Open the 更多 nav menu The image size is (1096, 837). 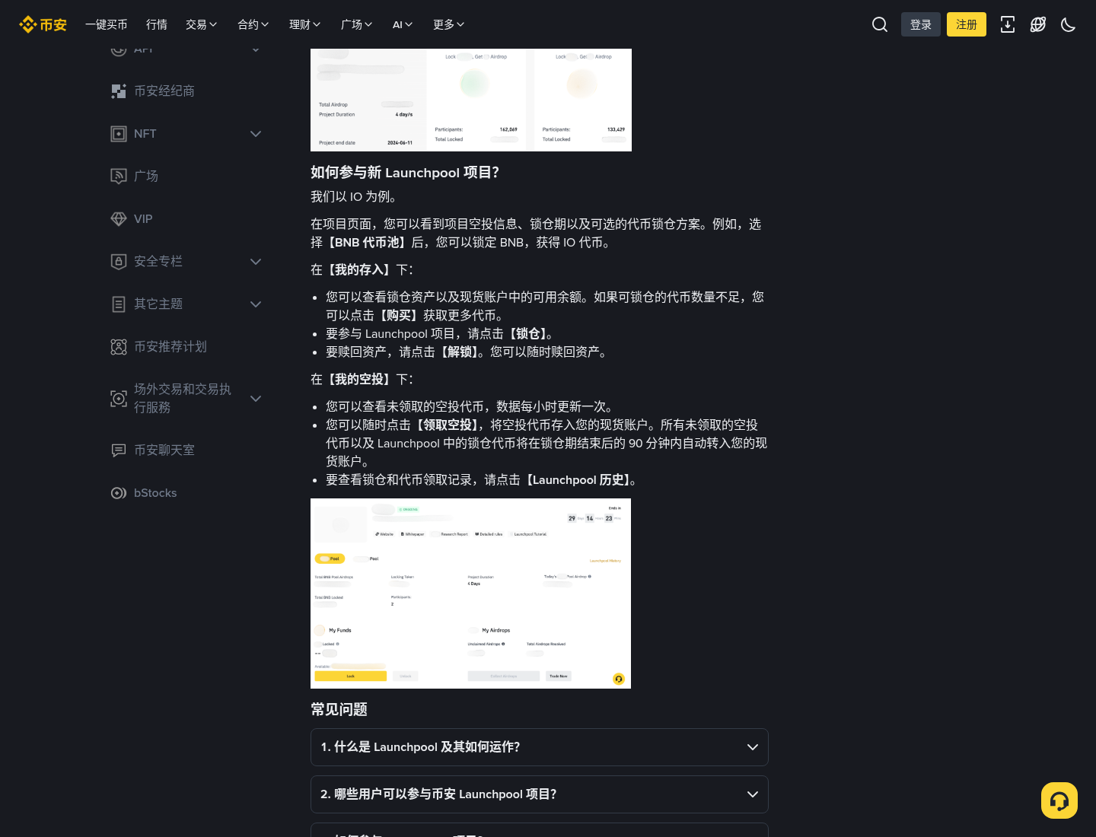[x=449, y=24]
